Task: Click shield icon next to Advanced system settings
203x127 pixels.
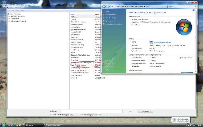Action: [104, 24]
